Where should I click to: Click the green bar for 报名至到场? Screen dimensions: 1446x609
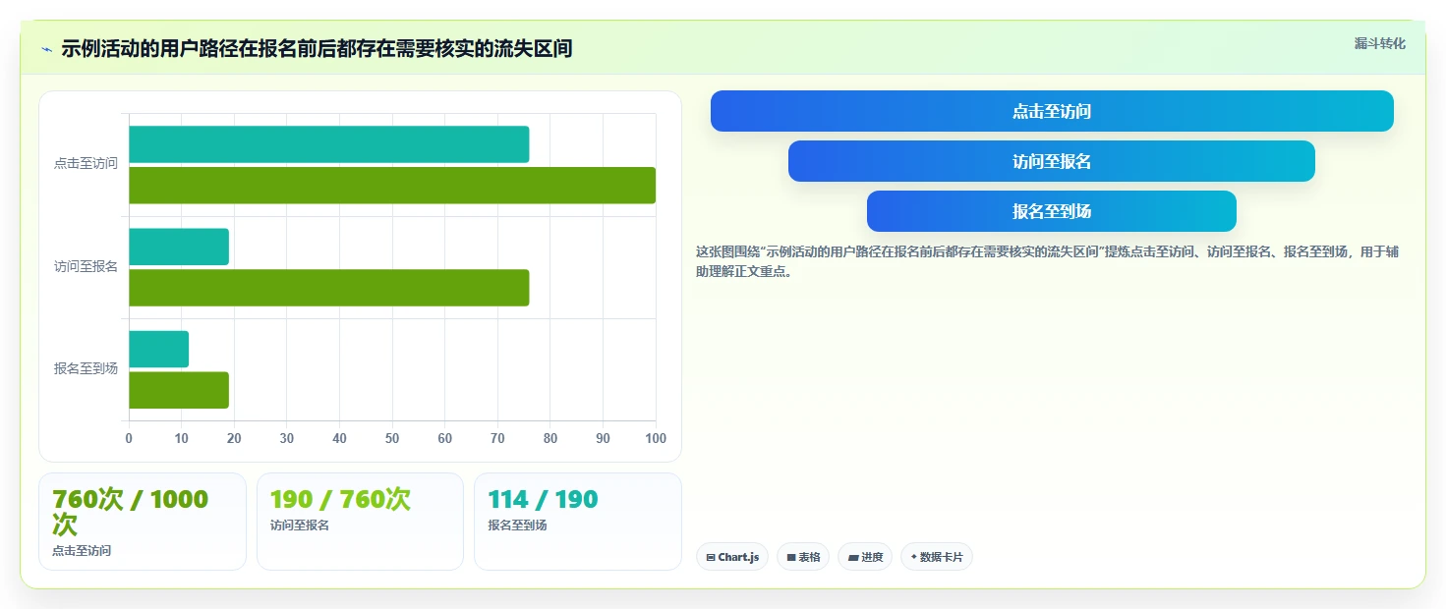pyautogui.click(x=179, y=390)
